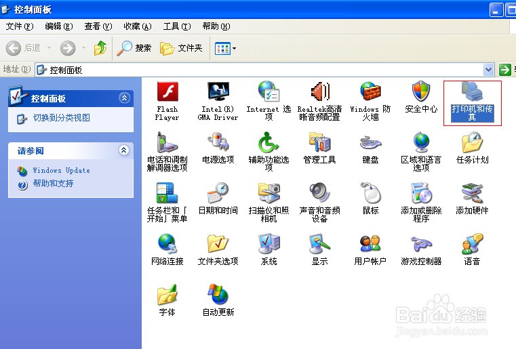This screenshot has height=349, width=516.
Task: Open 鼠标 settings icon
Action: point(370,199)
